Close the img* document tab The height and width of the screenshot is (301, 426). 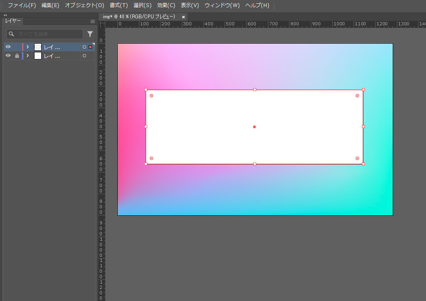coord(183,17)
